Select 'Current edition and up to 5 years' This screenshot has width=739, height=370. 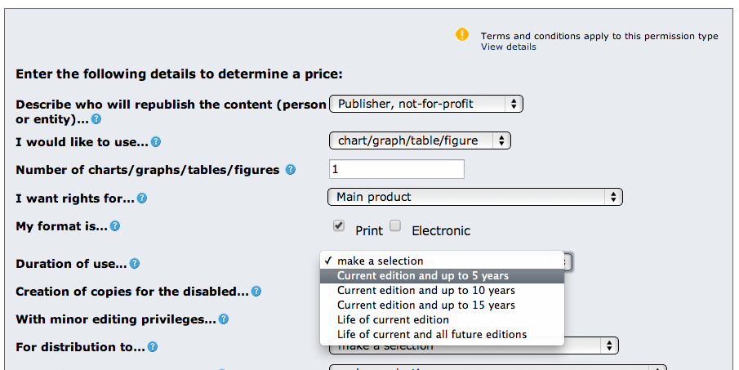[423, 276]
